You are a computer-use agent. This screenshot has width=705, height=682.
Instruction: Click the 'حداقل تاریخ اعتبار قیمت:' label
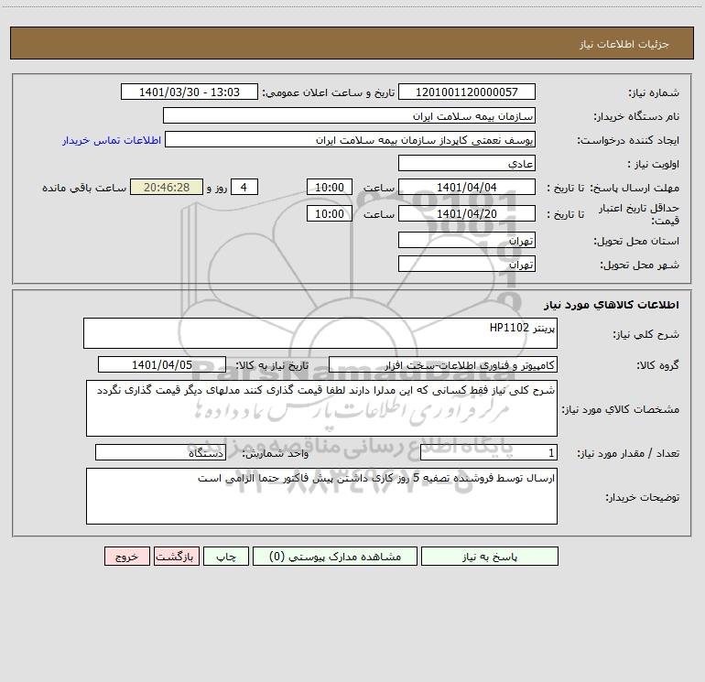click(639, 214)
